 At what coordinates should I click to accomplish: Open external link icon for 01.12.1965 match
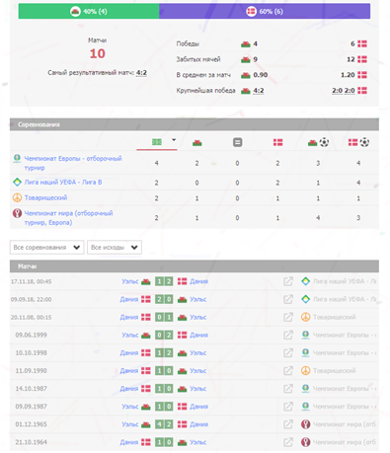(288, 424)
